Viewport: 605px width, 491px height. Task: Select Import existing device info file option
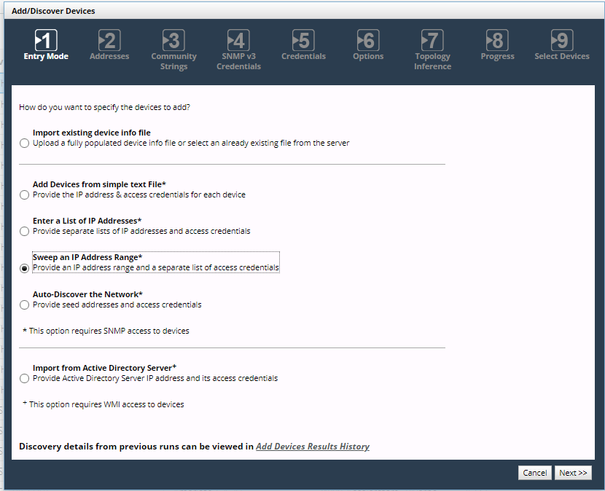click(25, 144)
